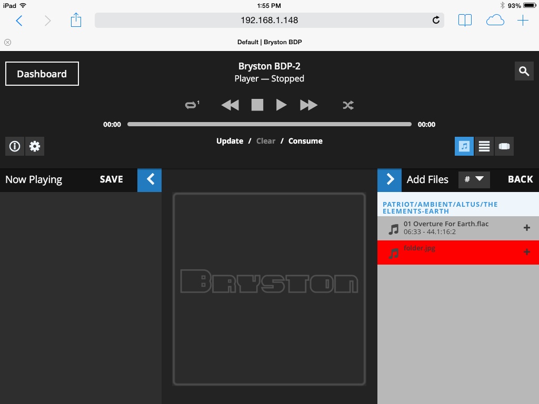The width and height of the screenshot is (539, 404).
Task: Close the Default | Bryston BDP tab
Action: tap(7, 42)
